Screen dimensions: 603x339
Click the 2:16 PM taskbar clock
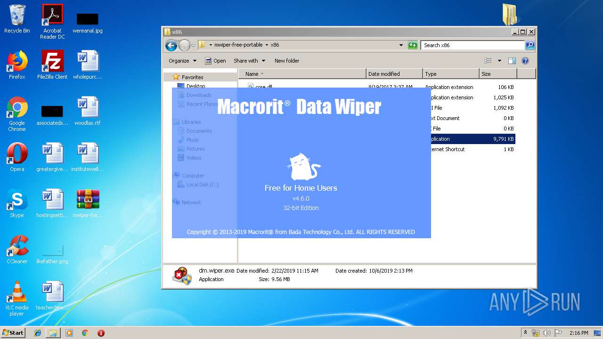click(x=579, y=333)
